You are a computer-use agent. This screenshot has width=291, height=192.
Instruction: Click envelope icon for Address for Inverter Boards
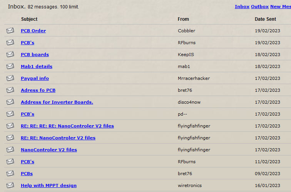click(x=10, y=102)
